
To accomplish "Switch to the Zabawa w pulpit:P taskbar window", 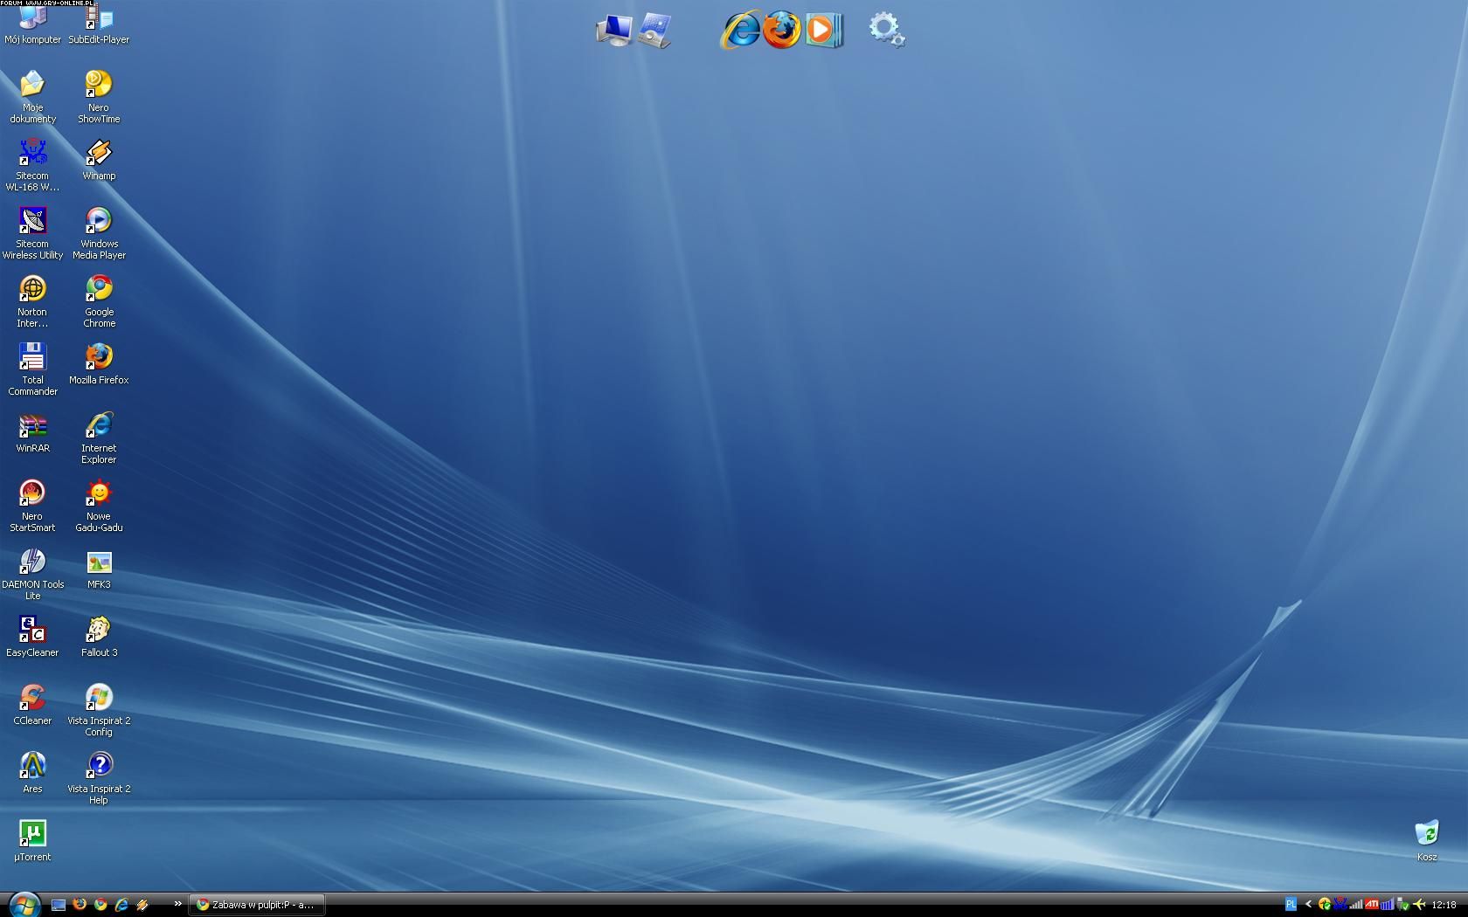I will 256,905.
